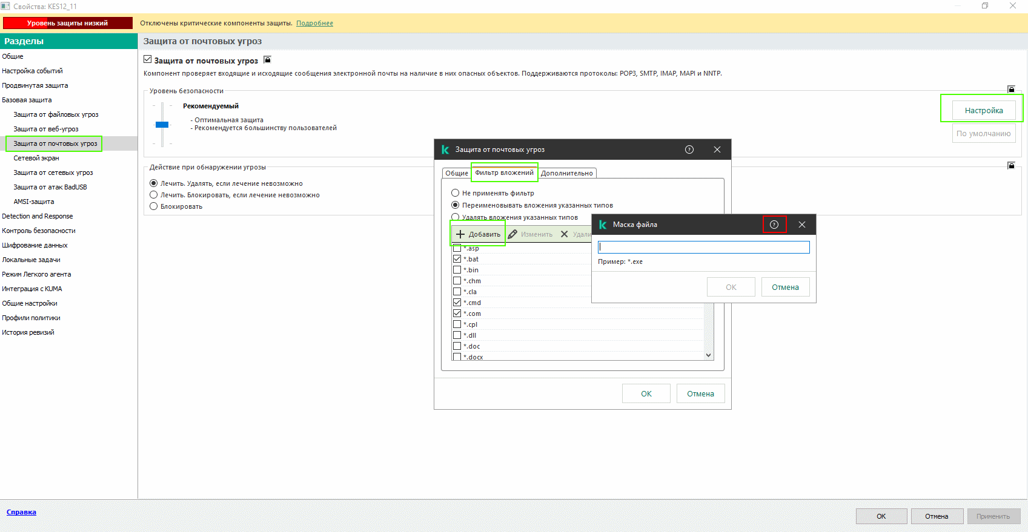Select Блокировать action radio button
This screenshot has width=1028, height=532.
click(x=154, y=206)
